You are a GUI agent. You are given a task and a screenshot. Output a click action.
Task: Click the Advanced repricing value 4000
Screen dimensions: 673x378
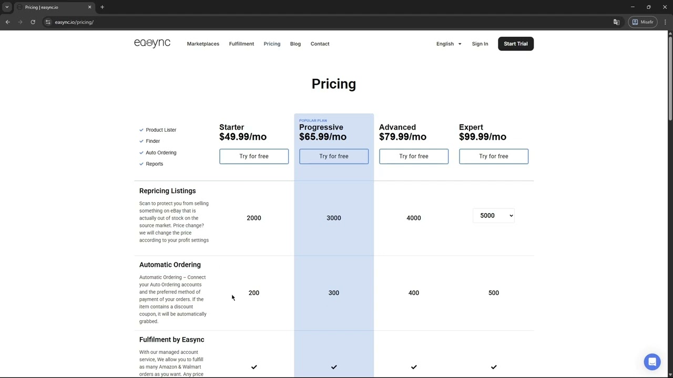414,218
